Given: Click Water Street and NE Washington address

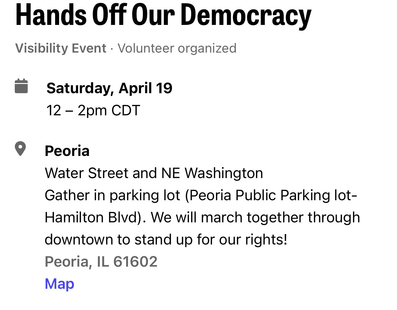Looking at the screenshot, I should 154,173.
